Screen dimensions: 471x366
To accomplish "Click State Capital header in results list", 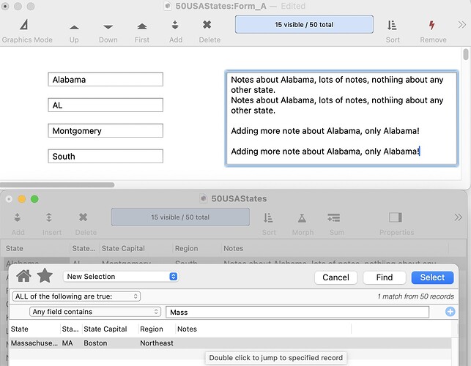I will click(x=105, y=329).
